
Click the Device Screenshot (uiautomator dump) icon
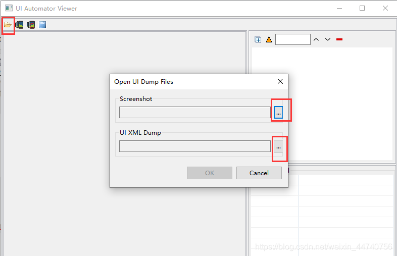(19, 25)
